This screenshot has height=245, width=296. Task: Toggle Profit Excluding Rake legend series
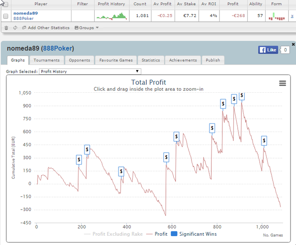tap(113, 234)
